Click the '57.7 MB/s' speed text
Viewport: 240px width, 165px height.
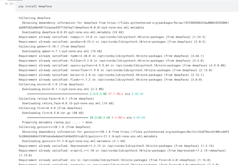[116, 94]
